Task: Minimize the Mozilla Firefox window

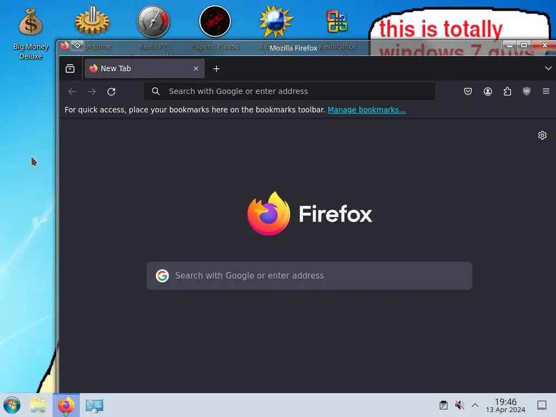Action: [510, 46]
